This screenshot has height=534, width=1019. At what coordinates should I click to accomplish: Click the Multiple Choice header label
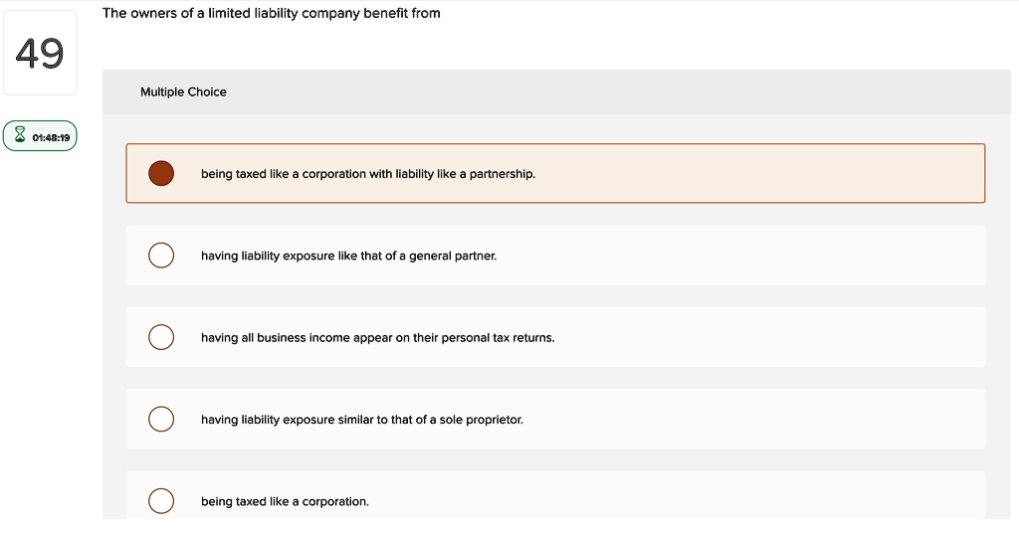tap(183, 91)
